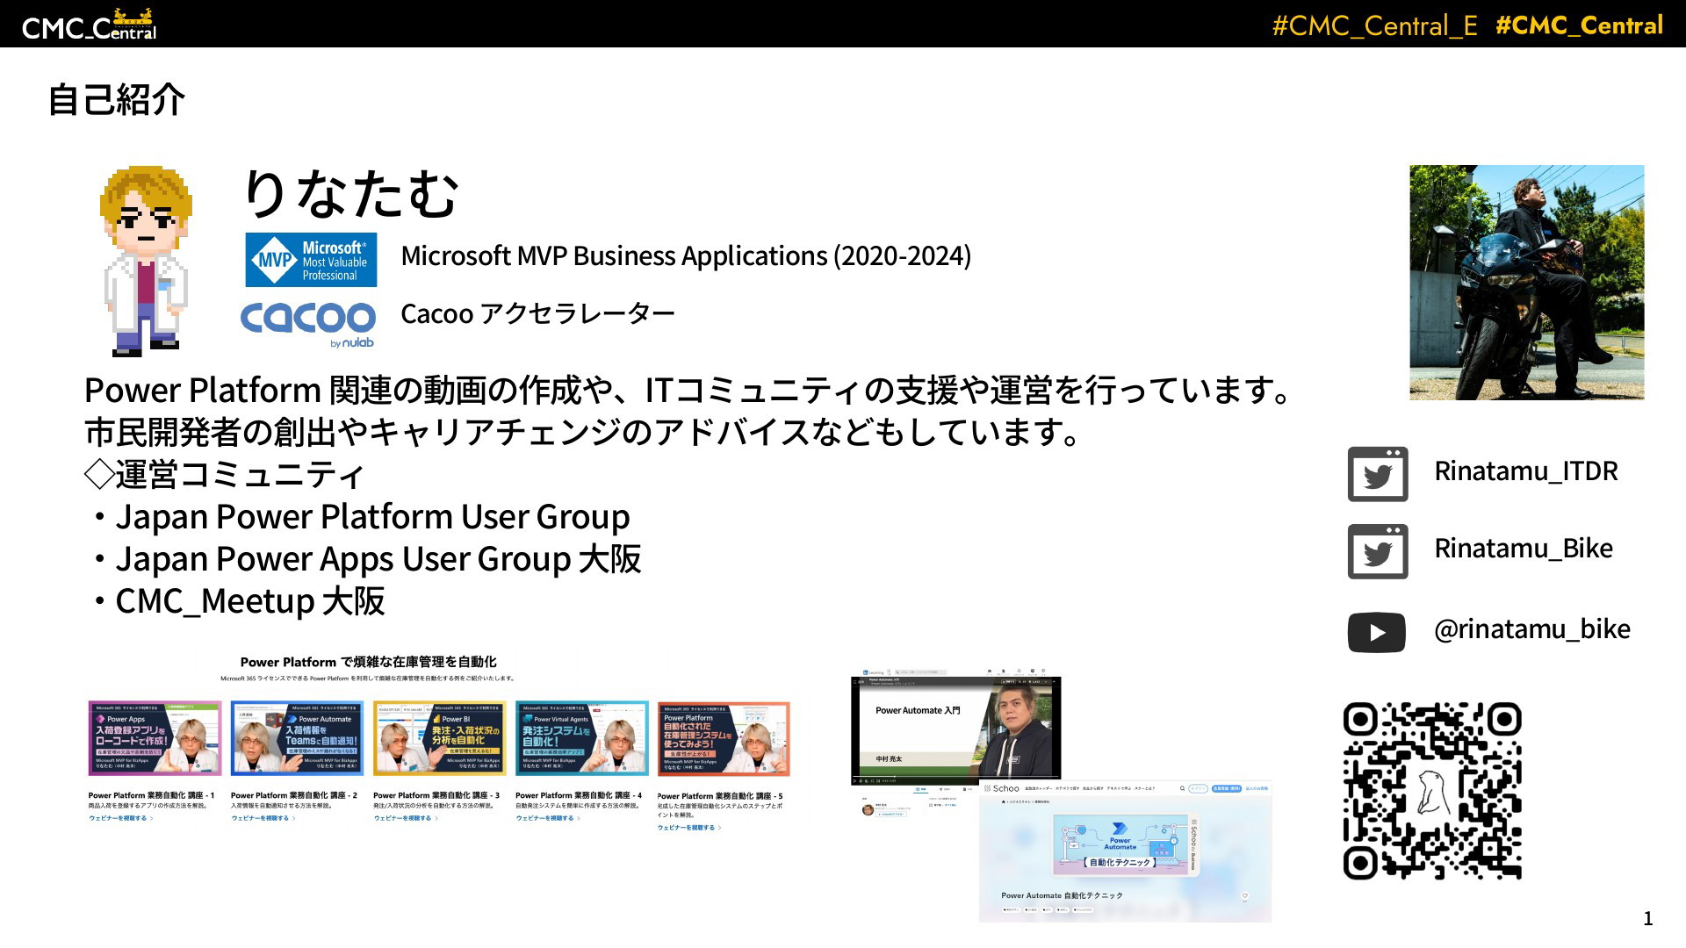Image resolution: width=1686 pixels, height=948 pixels.
Task: Click the Cacoo by nulab logo
Action: point(308,324)
